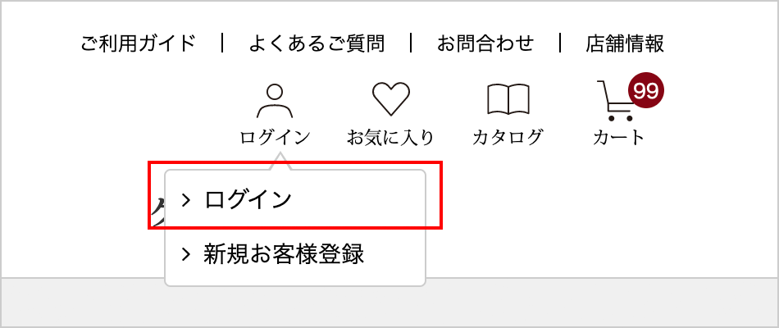Click the arrow beside ログイン in the popup
Image resolution: width=779 pixels, height=328 pixels.
pyautogui.click(x=186, y=200)
